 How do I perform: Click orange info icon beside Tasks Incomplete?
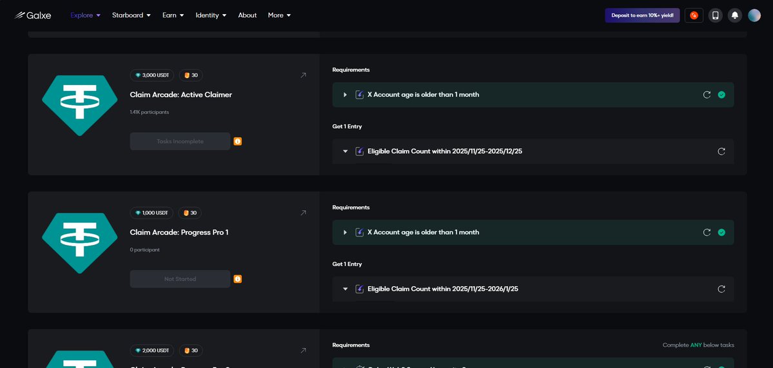click(x=238, y=141)
